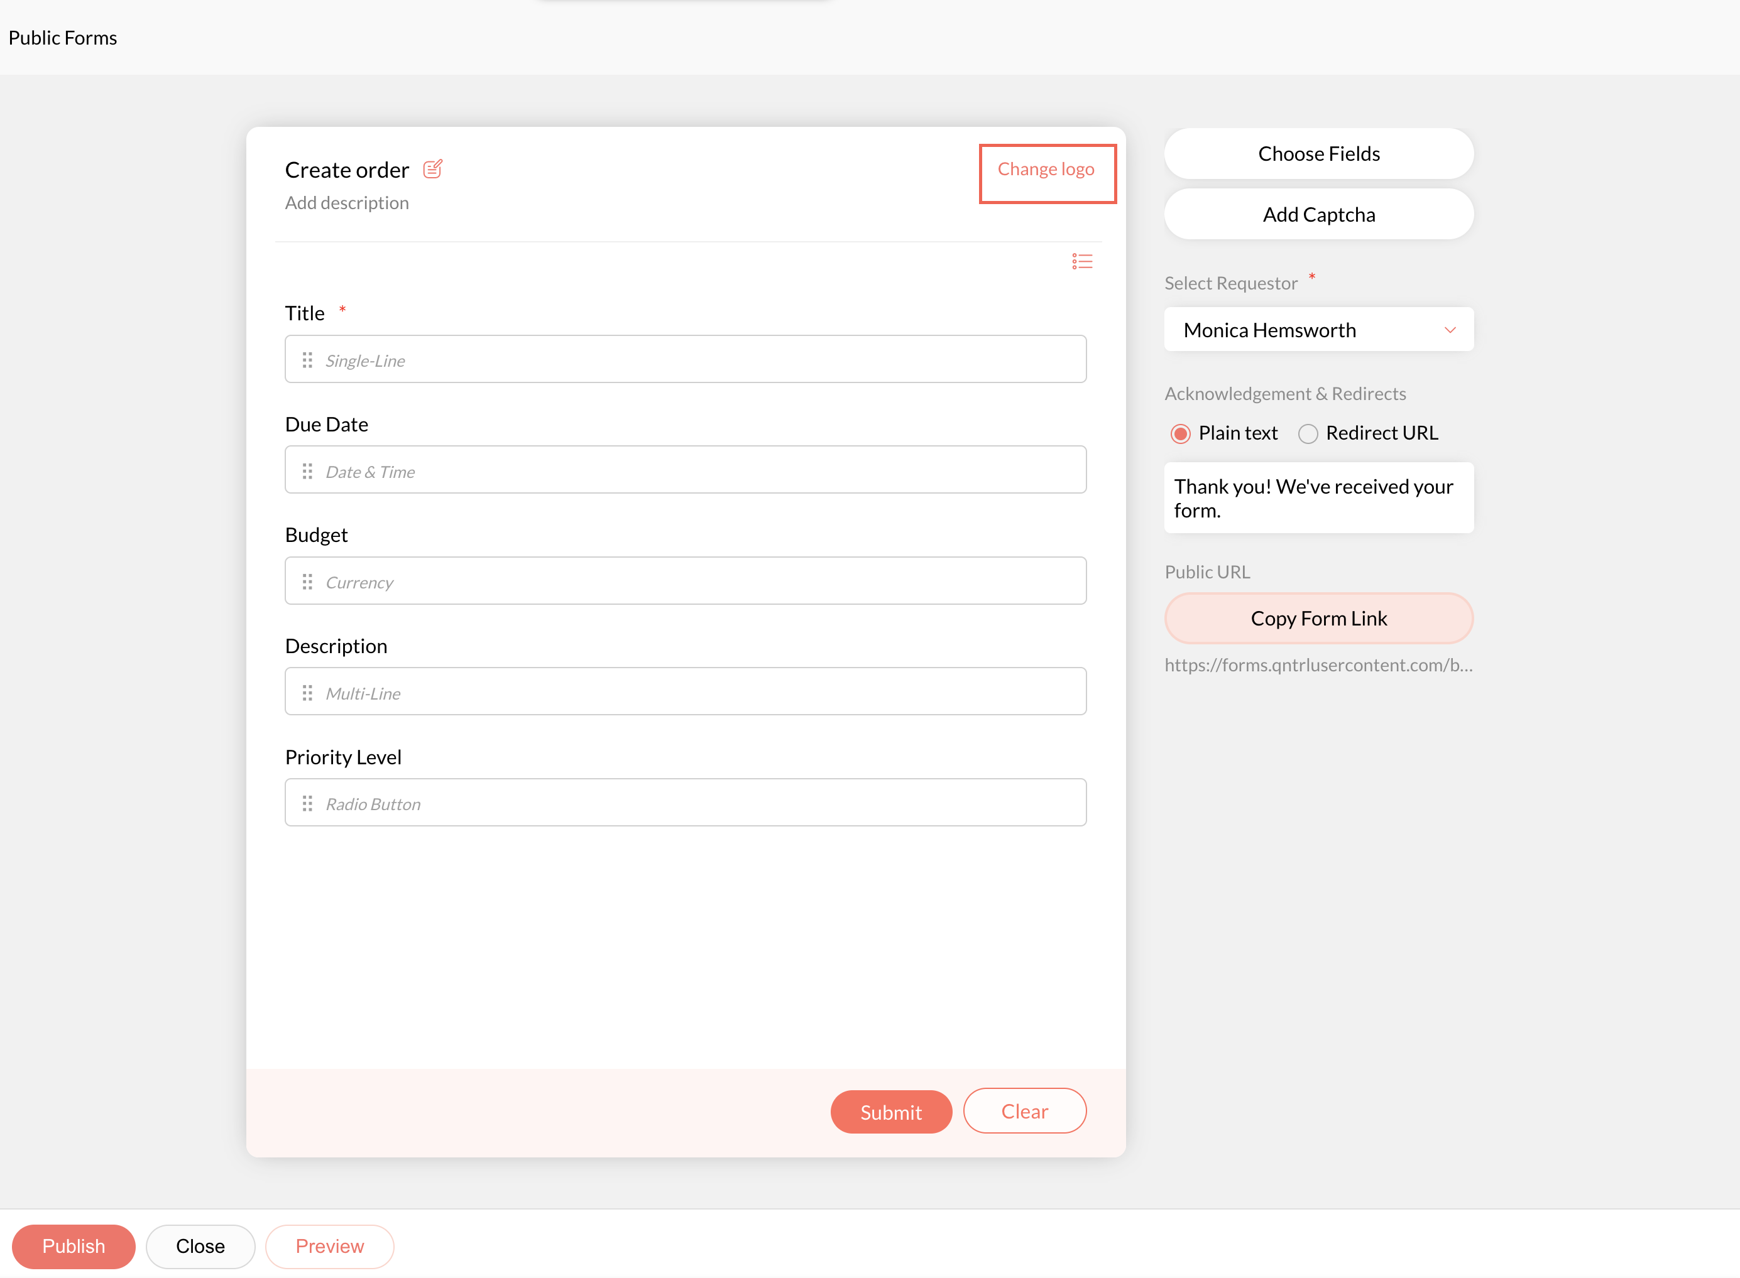Click the drag handle in Budget field
The image size is (1740, 1278).
pos(307,582)
